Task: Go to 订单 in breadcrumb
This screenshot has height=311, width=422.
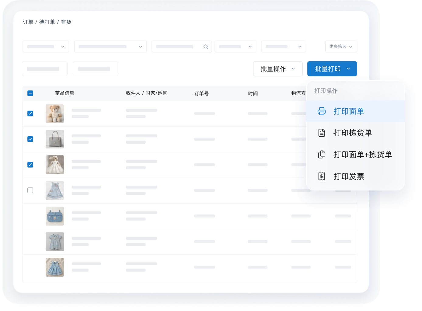Action: click(28, 22)
